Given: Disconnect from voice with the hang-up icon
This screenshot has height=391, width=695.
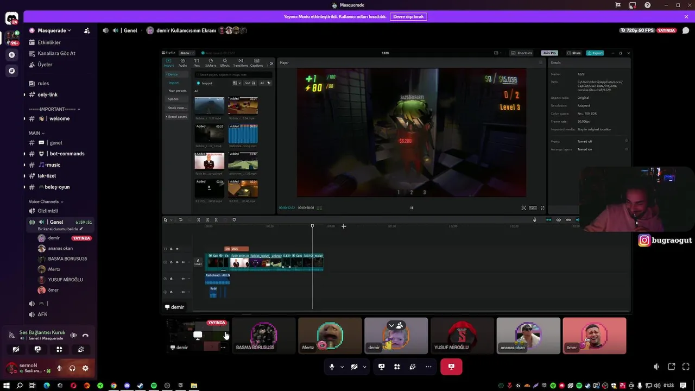Looking at the screenshot, I should [85, 335].
